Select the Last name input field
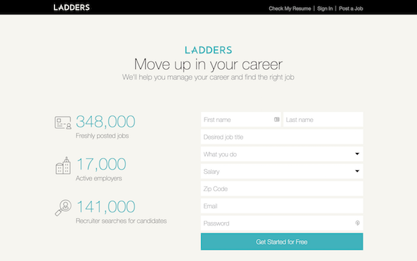Screen dimensions: 417x261 pyautogui.click(x=323, y=119)
